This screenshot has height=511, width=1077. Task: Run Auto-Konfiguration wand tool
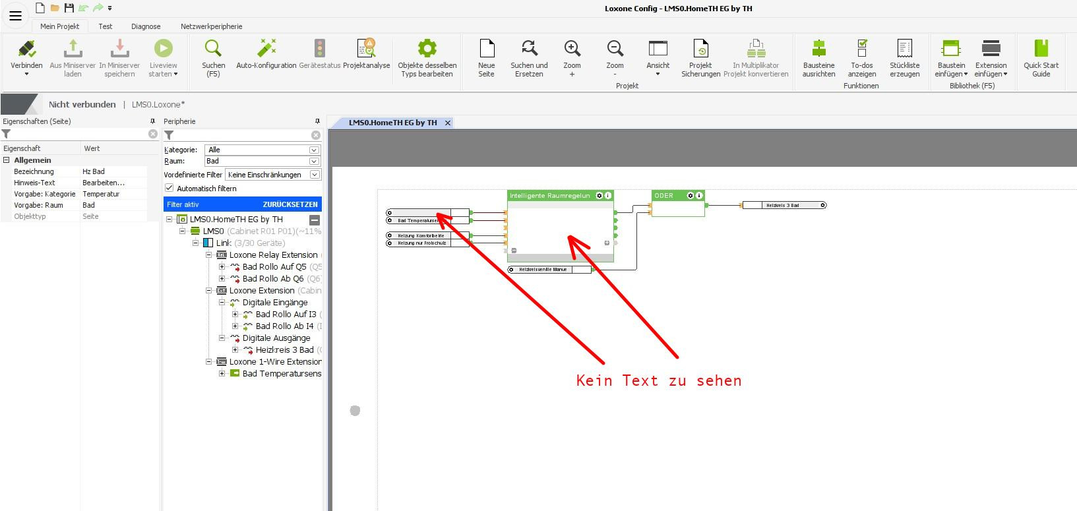[266, 53]
